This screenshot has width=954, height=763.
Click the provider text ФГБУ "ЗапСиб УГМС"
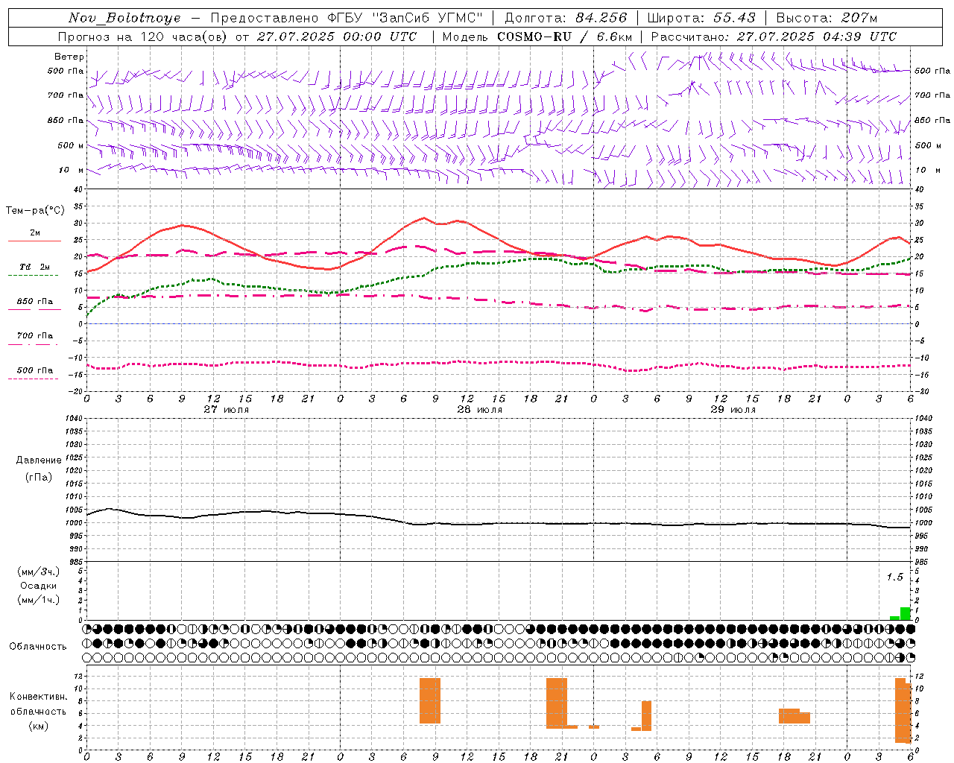405,18
